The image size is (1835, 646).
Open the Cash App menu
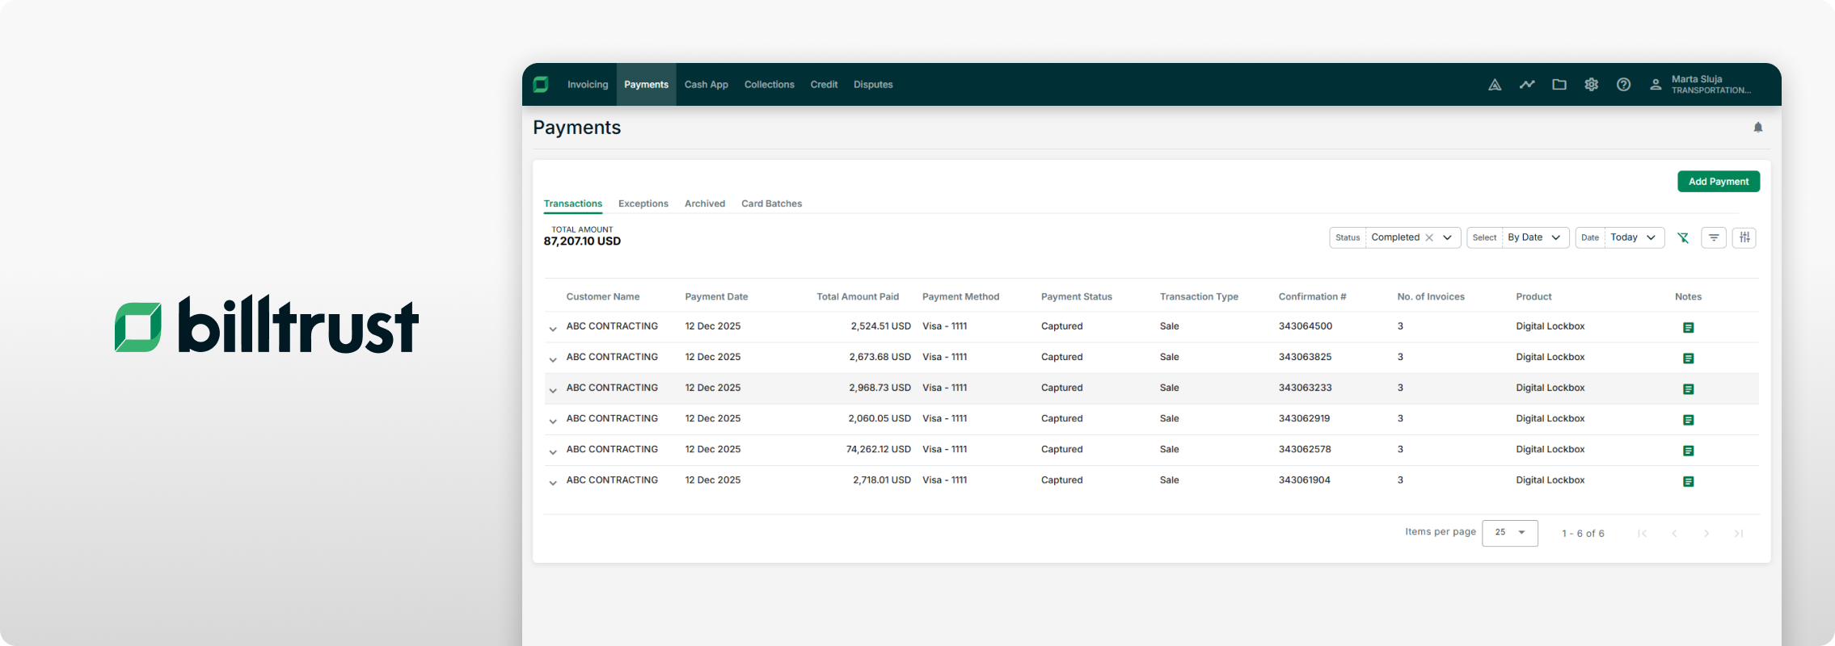(707, 85)
